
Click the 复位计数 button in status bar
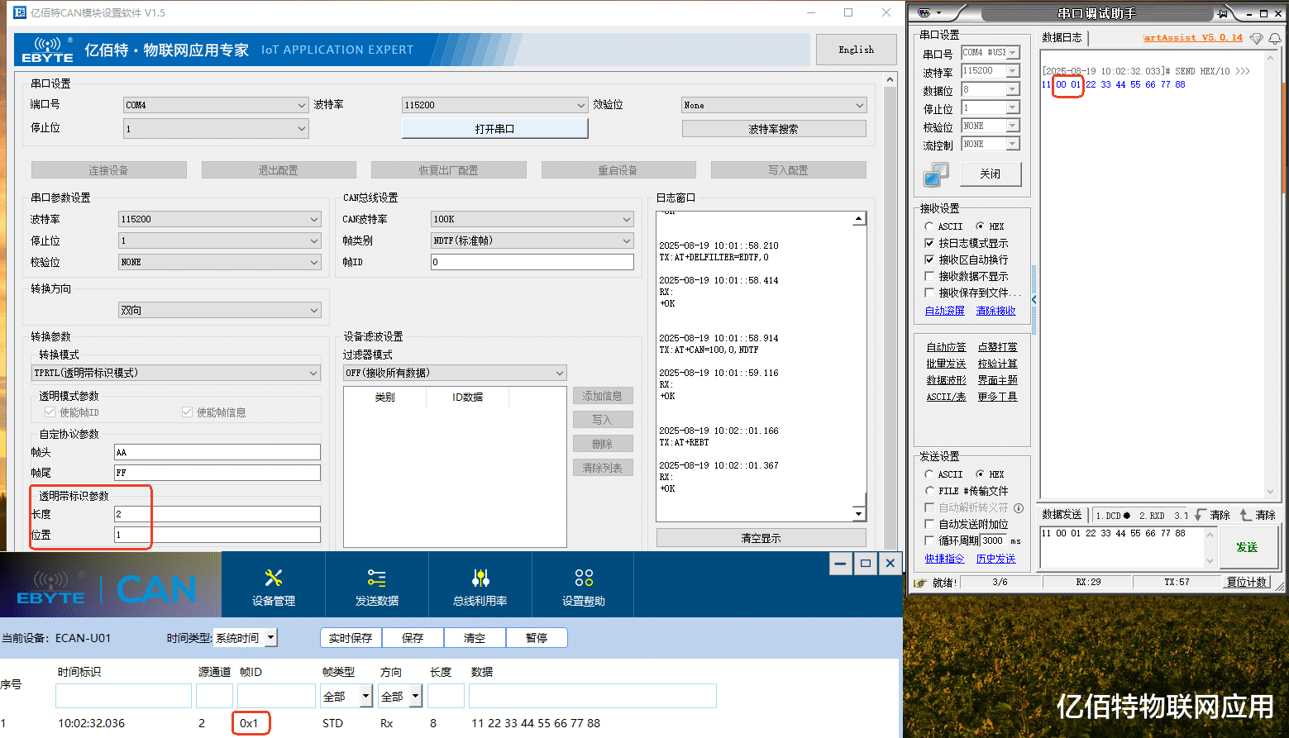click(1247, 582)
